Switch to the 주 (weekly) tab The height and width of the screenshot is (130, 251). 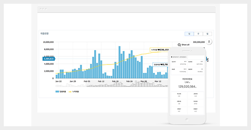[198, 34]
